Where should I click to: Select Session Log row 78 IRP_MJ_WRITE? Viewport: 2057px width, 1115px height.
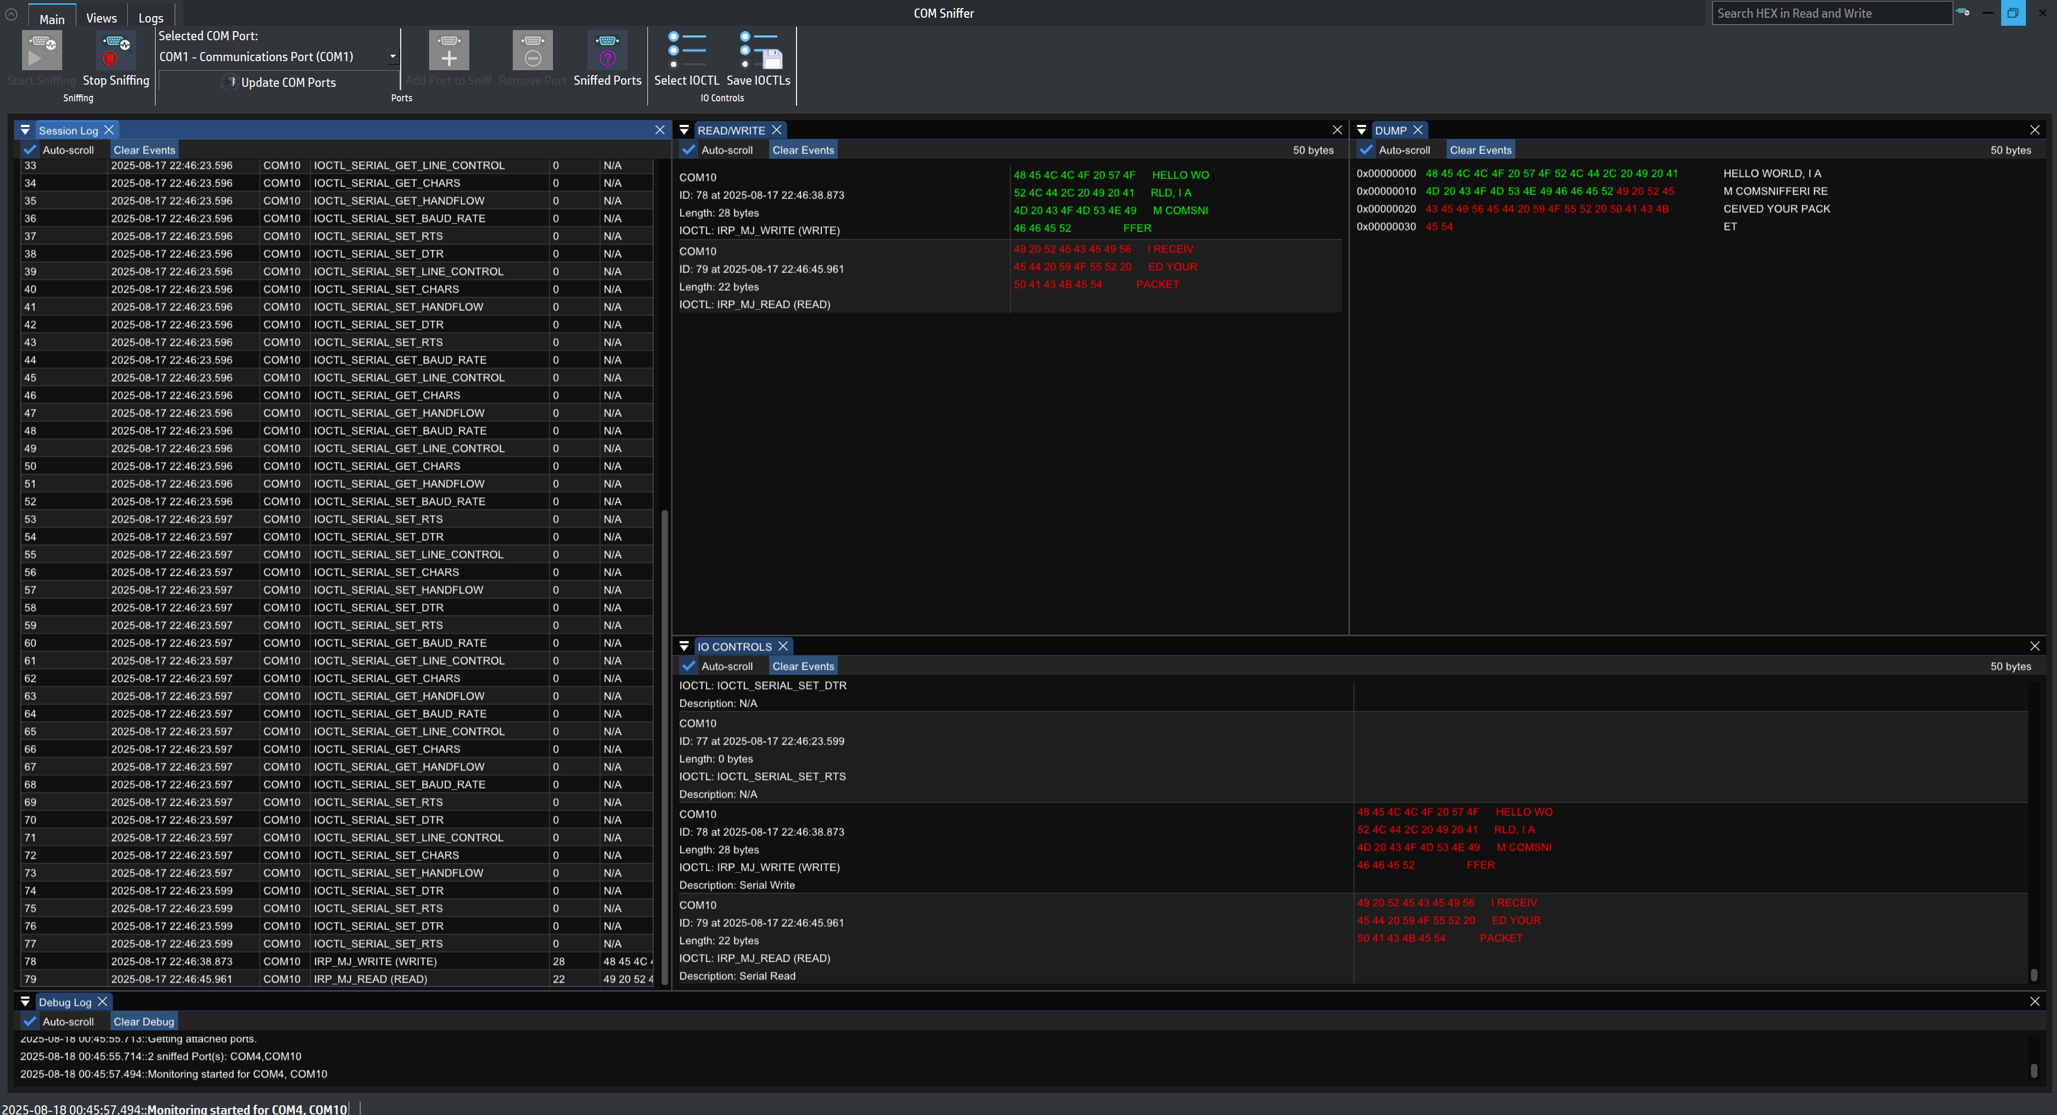coord(337,961)
